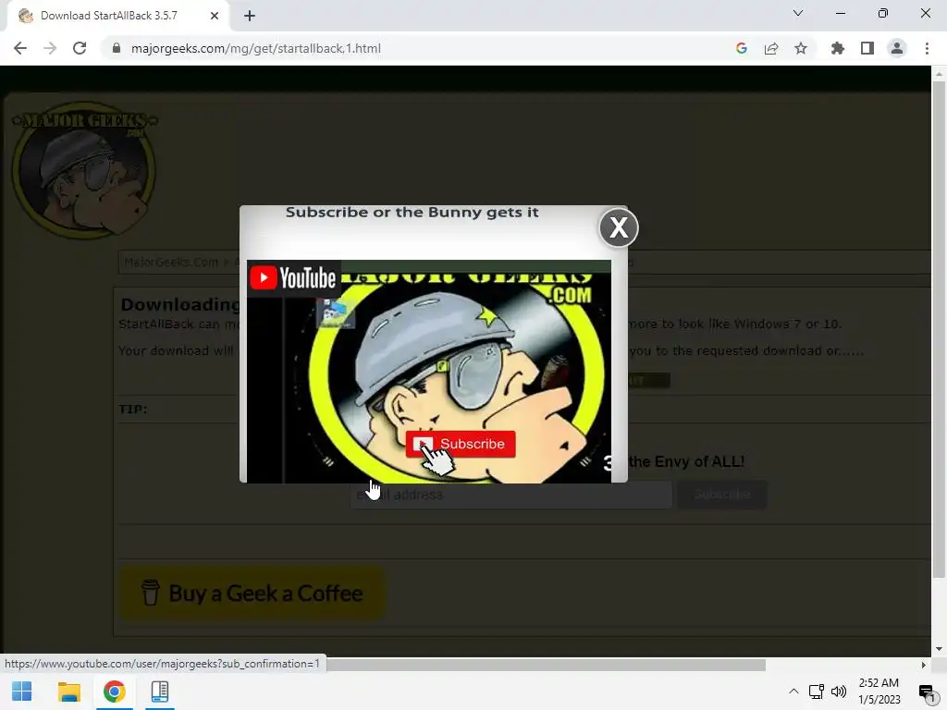Open Chrome three-dot menu
Screen dimensions: 947x710
pyautogui.click(x=927, y=48)
